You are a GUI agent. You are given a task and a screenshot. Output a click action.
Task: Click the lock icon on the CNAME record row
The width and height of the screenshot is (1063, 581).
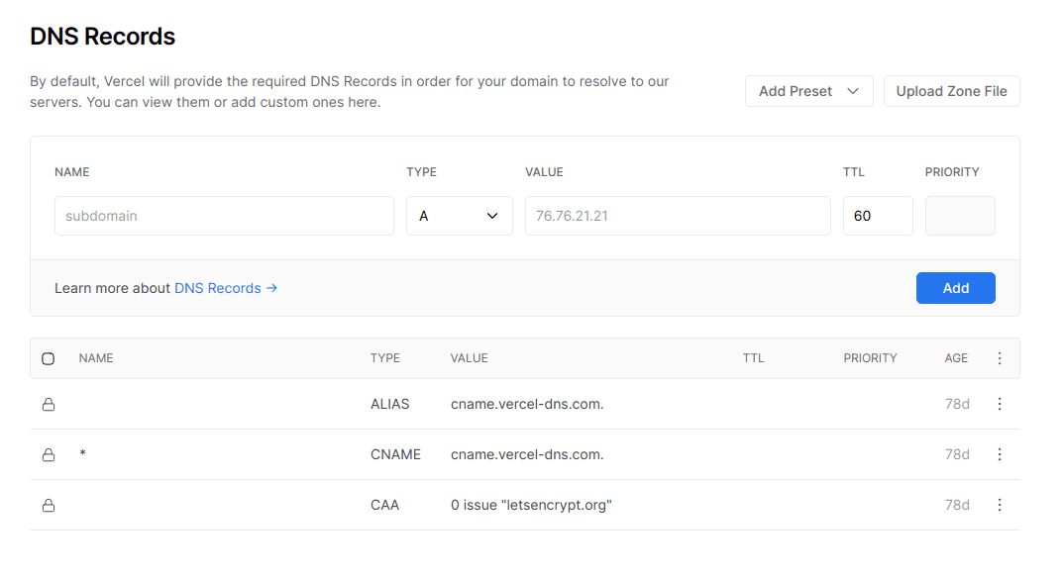49,454
